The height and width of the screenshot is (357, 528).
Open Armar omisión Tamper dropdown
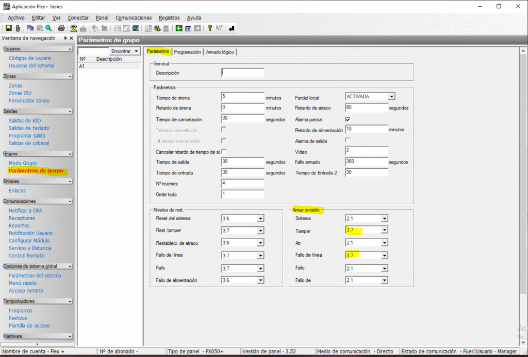[x=385, y=230]
